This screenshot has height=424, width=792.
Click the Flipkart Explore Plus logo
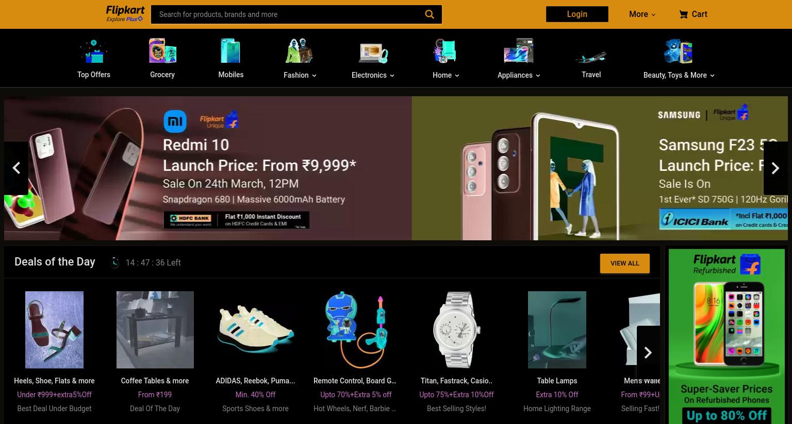125,14
